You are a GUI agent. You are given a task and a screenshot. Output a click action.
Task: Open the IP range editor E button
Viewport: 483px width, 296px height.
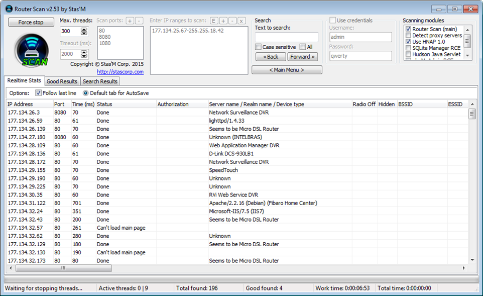coord(214,21)
